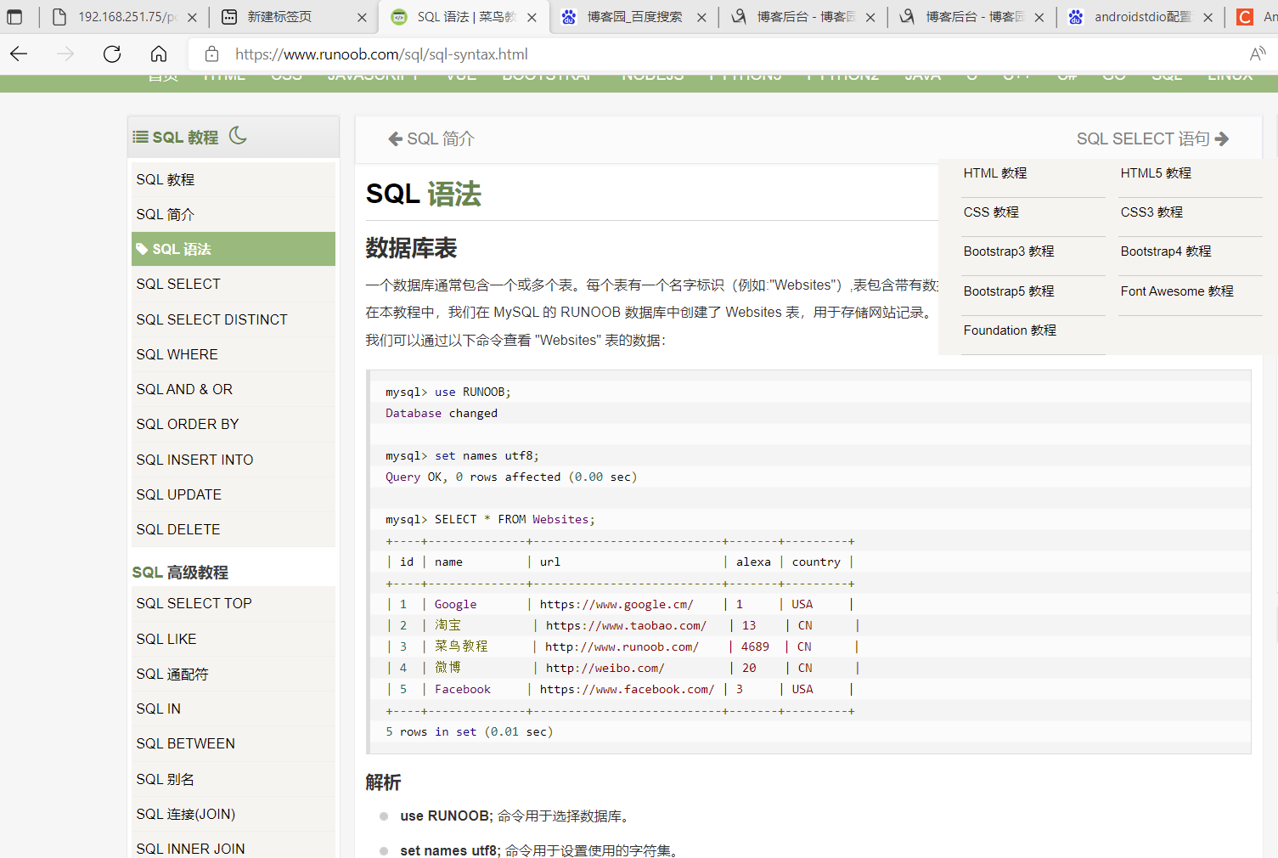Viewport: 1278px width, 858px height.
Task: Open SQL UPDATE in the sidebar
Action: click(x=234, y=494)
